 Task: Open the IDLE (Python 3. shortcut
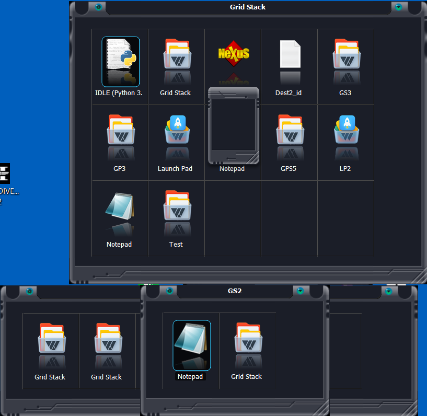120,61
